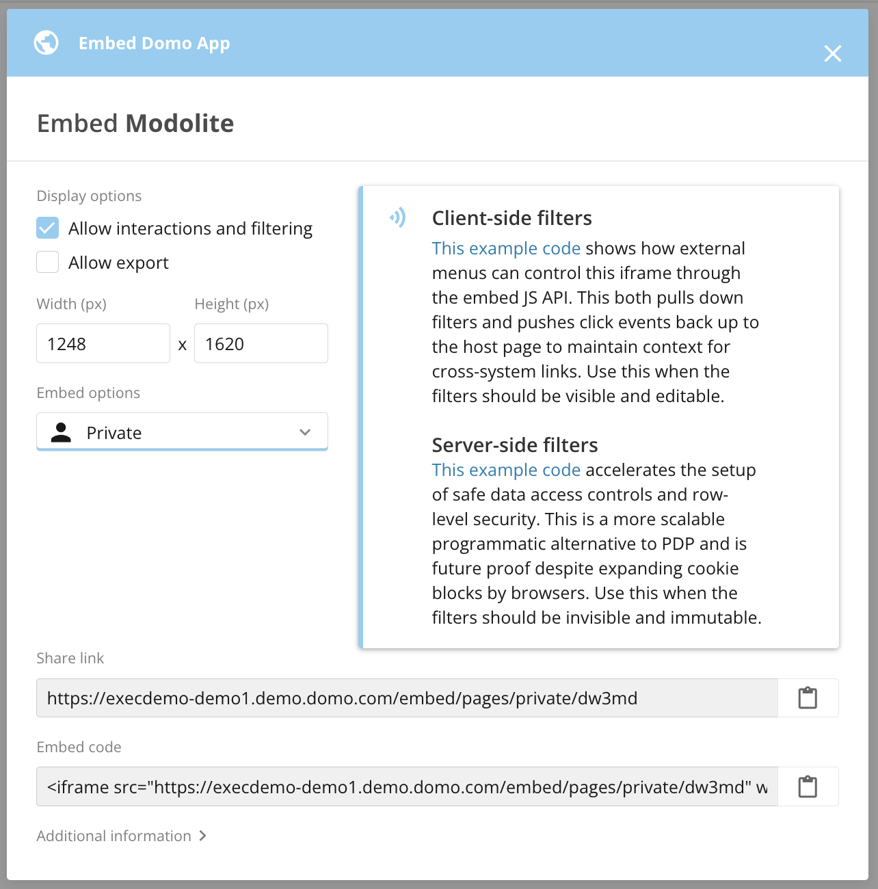Close the Embed Domo App dialog
This screenshot has height=889, width=878.
(832, 53)
